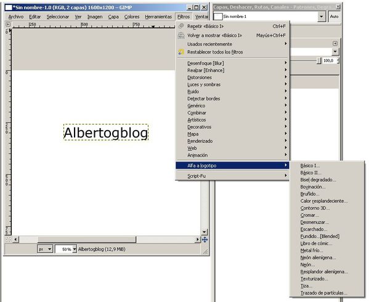369x302 pixels.
Task: Click the dock tab configuration arrow icon
Action: (x=335, y=44)
